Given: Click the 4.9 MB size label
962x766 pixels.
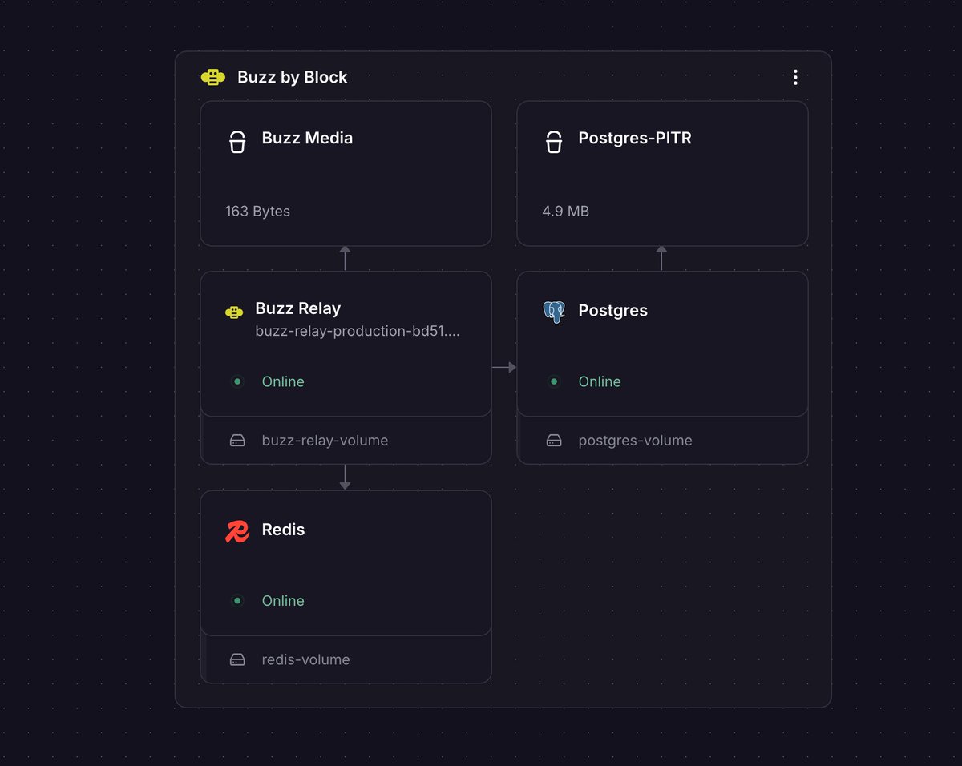Looking at the screenshot, I should pyautogui.click(x=565, y=212).
